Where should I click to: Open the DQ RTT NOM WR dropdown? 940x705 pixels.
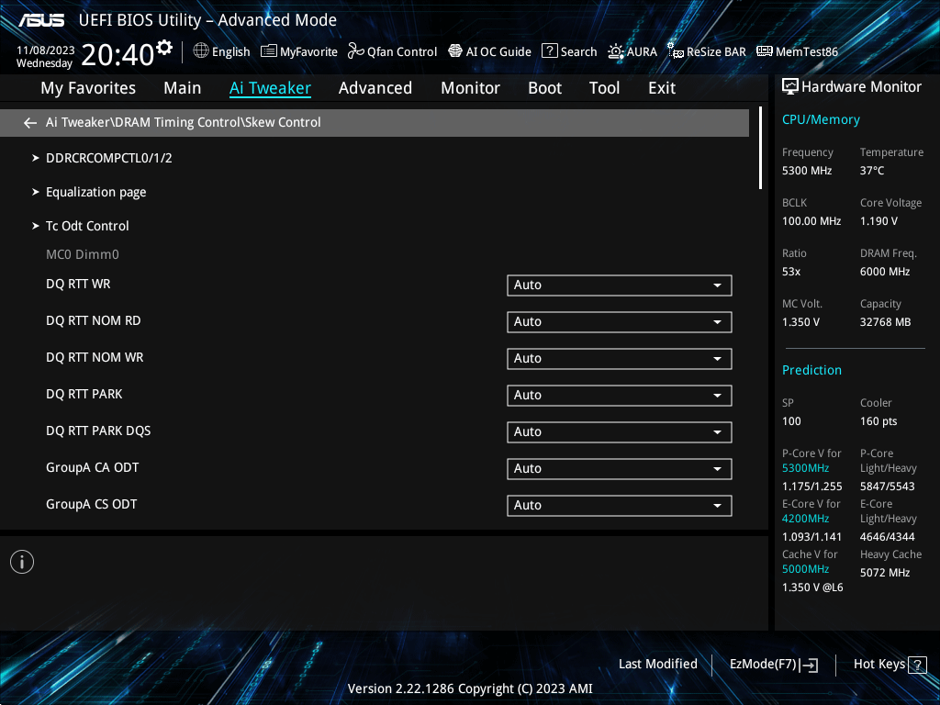click(x=620, y=359)
